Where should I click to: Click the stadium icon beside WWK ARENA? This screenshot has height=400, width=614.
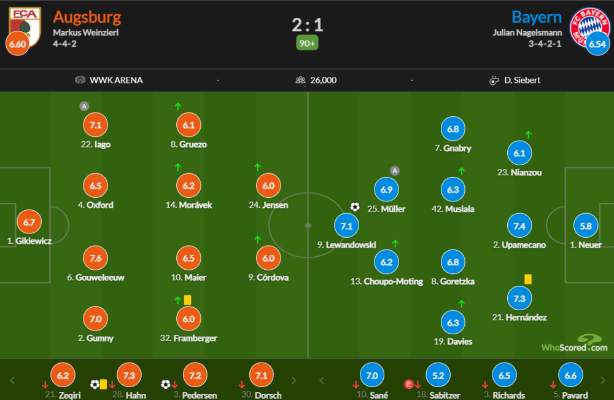pos(80,80)
